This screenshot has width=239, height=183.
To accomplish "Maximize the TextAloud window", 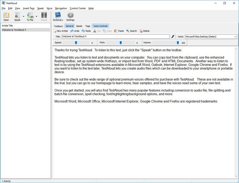I will click(x=225, y=3).
